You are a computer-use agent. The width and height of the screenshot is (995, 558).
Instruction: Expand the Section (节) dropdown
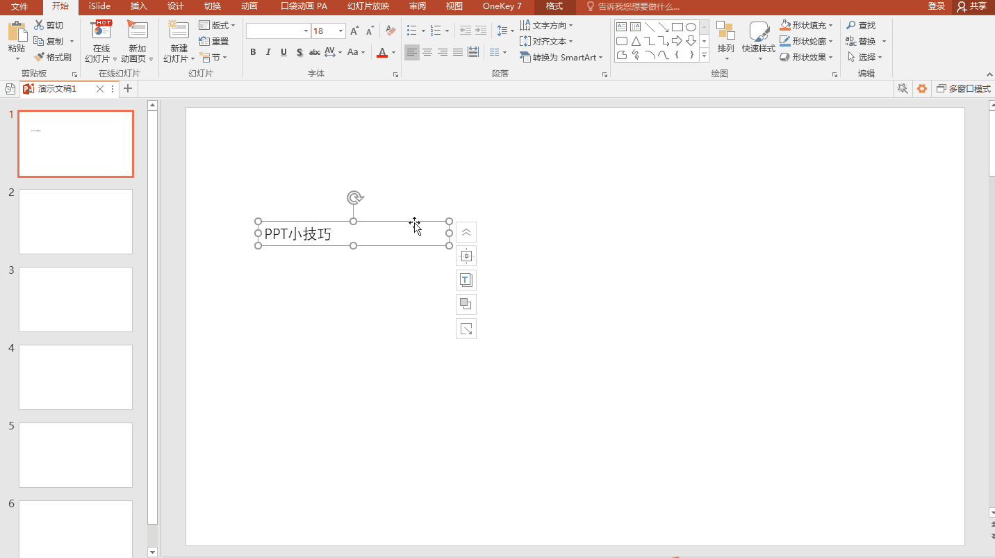[213, 57]
